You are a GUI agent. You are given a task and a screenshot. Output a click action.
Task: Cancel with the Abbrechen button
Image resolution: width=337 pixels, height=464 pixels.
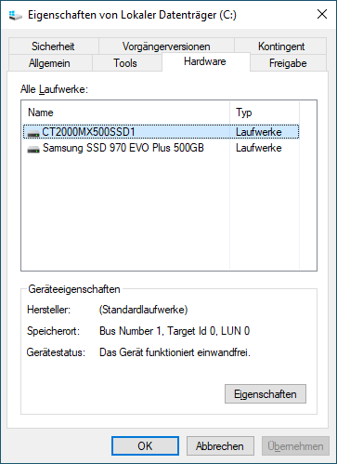[220, 446]
